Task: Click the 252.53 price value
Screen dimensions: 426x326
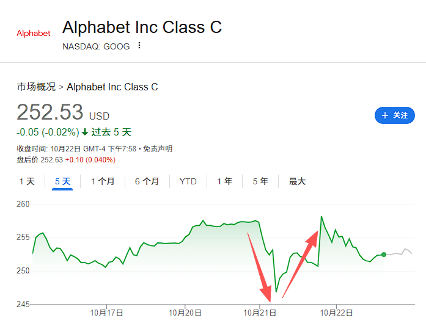Action: pyautogui.click(x=50, y=112)
